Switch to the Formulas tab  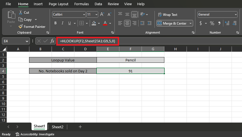point(81,4)
